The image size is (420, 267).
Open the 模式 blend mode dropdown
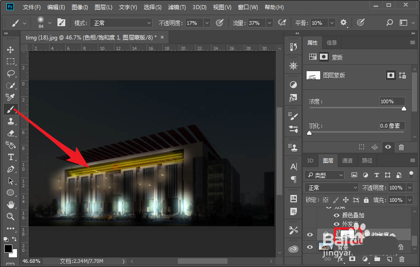click(121, 23)
